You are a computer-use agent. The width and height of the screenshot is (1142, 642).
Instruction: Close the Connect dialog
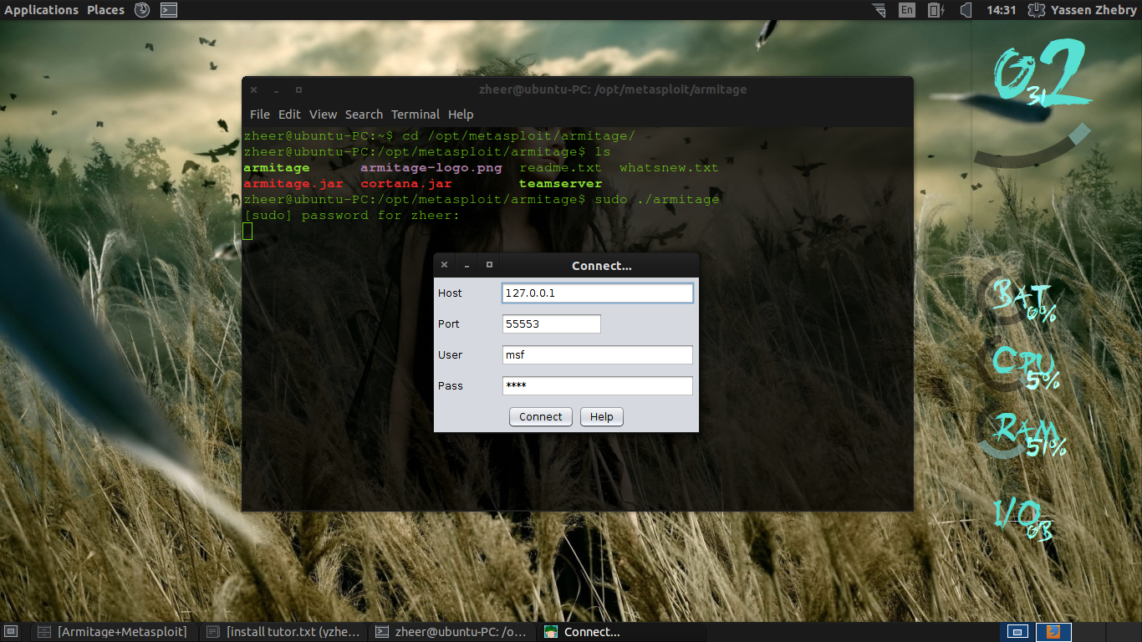(444, 265)
